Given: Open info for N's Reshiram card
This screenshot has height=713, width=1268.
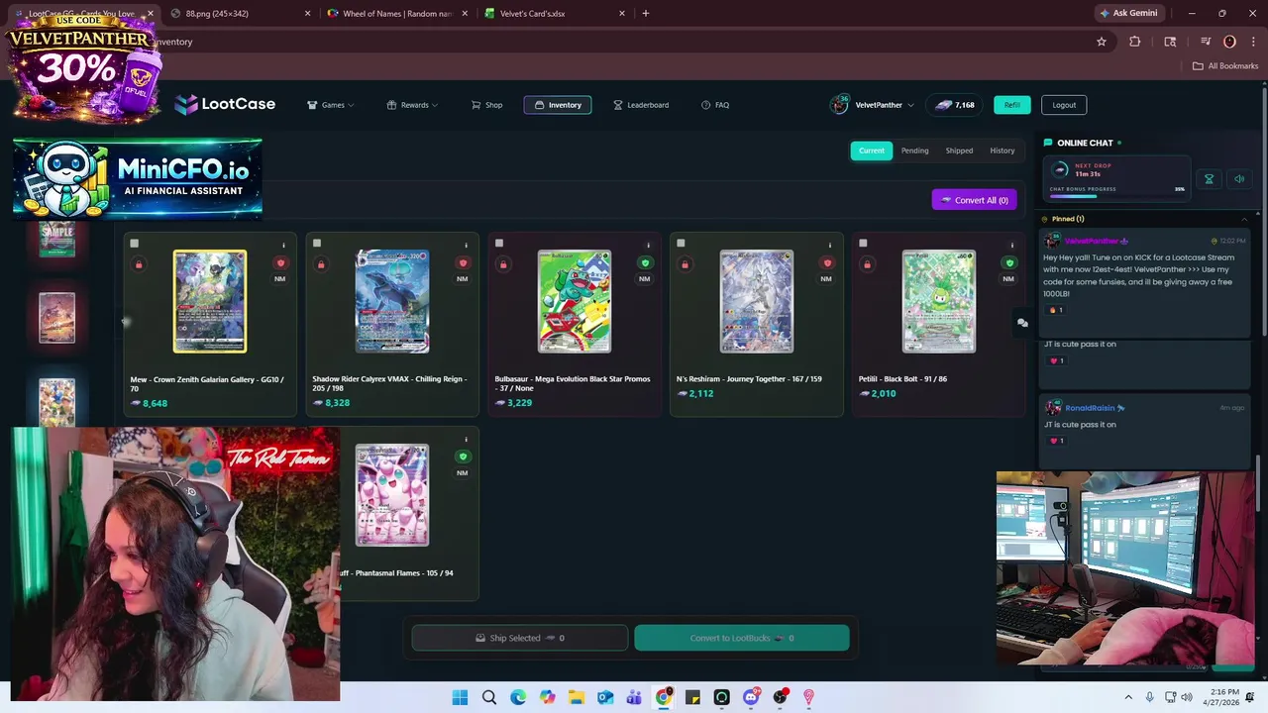Looking at the screenshot, I should pyautogui.click(x=830, y=245).
